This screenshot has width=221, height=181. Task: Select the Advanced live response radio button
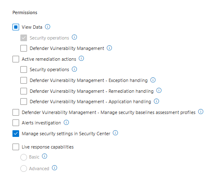pyautogui.click(x=24, y=169)
